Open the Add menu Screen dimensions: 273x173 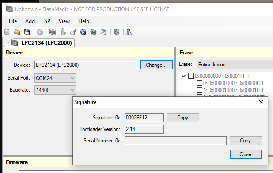30,21
